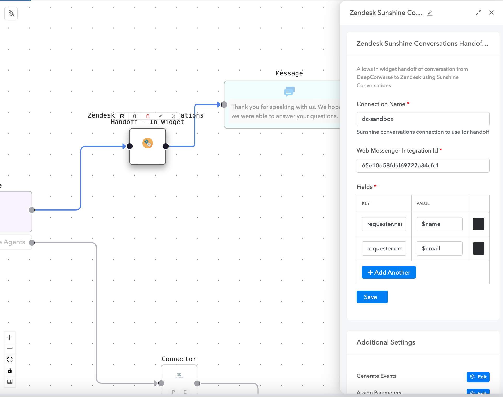
Task: Click the paste icon in node toolbar
Action: point(122,116)
